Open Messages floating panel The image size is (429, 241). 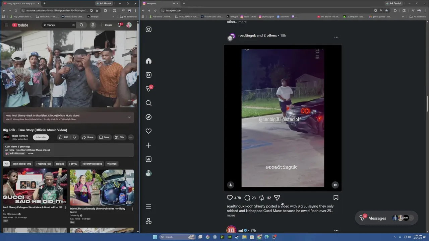pos(386,218)
